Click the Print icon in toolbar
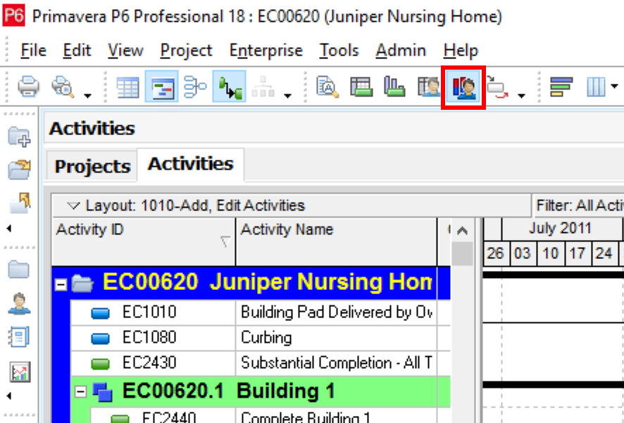624x423 pixels. pos(28,87)
